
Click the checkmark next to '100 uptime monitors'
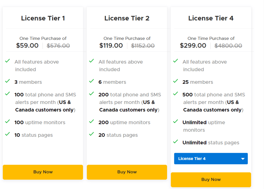tap(7, 121)
